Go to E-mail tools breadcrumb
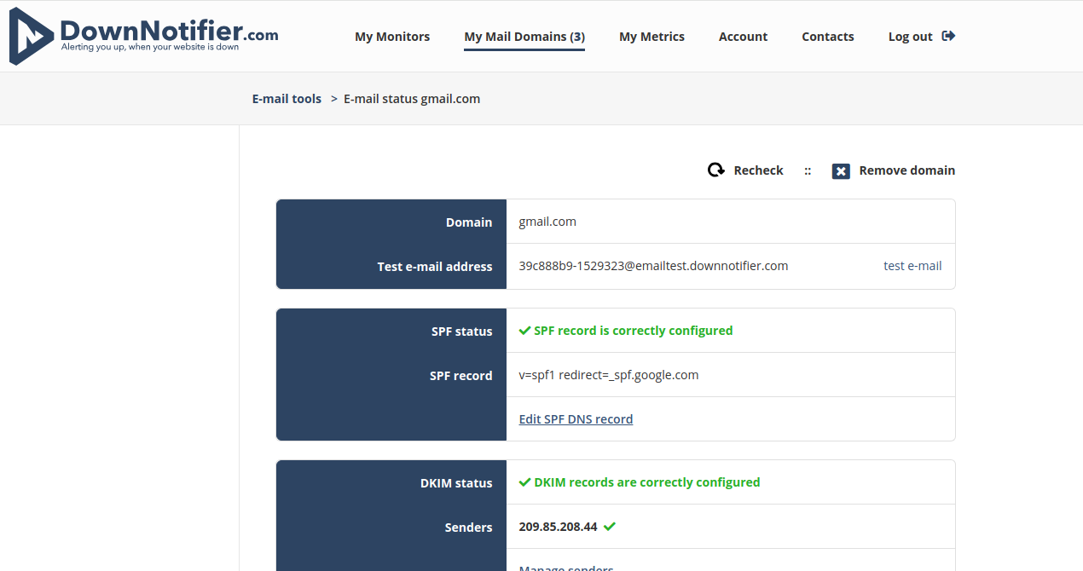The image size is (1083, 571). pos(287,99)
